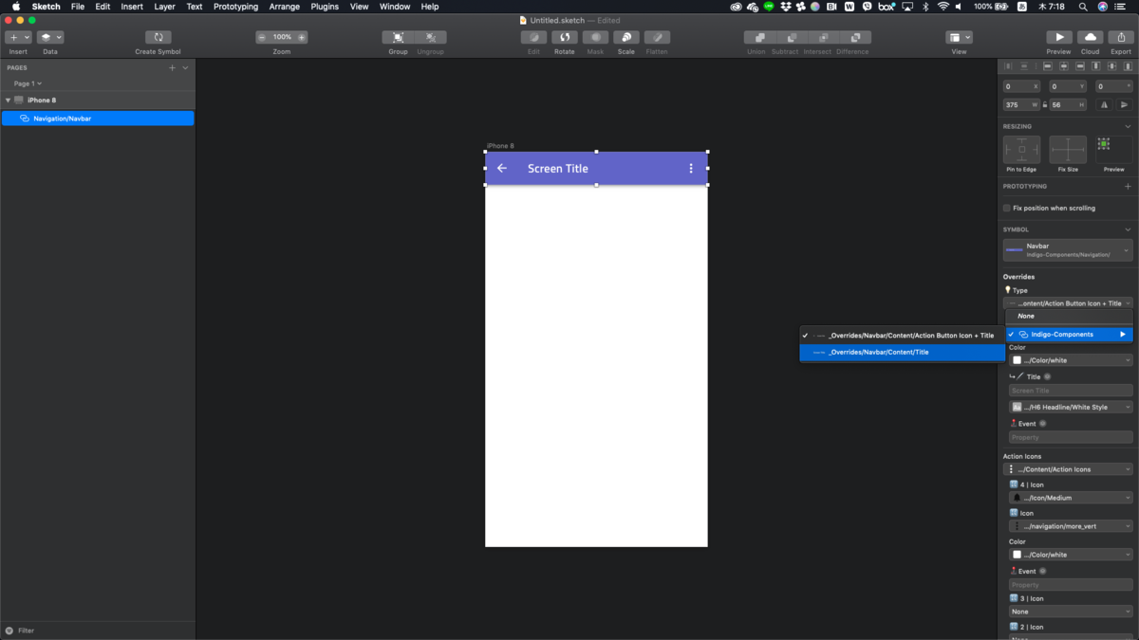This screenshot has width=1139, height=640.
Task: Click the Bluetooth icon in the menu bar
Action: click(x=925, y=7)
